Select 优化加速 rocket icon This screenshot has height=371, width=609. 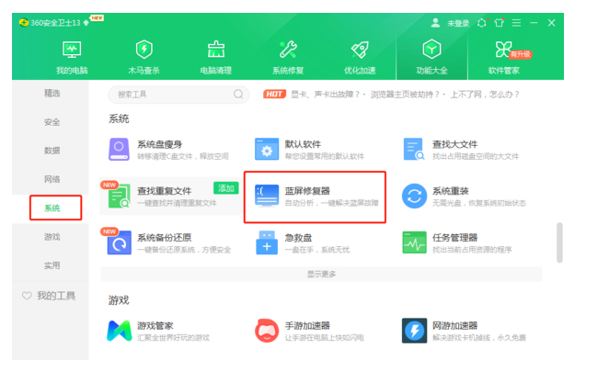point(360,50)
